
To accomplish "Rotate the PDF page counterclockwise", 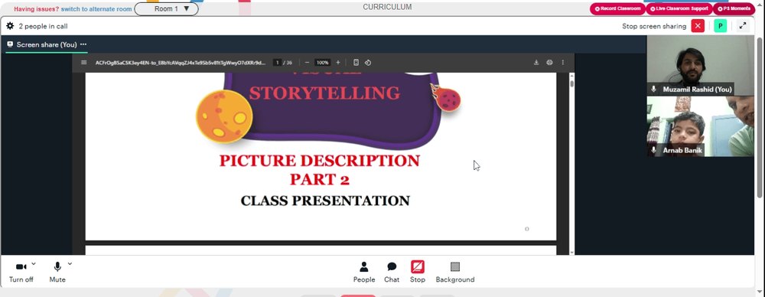I will (369, 63).
